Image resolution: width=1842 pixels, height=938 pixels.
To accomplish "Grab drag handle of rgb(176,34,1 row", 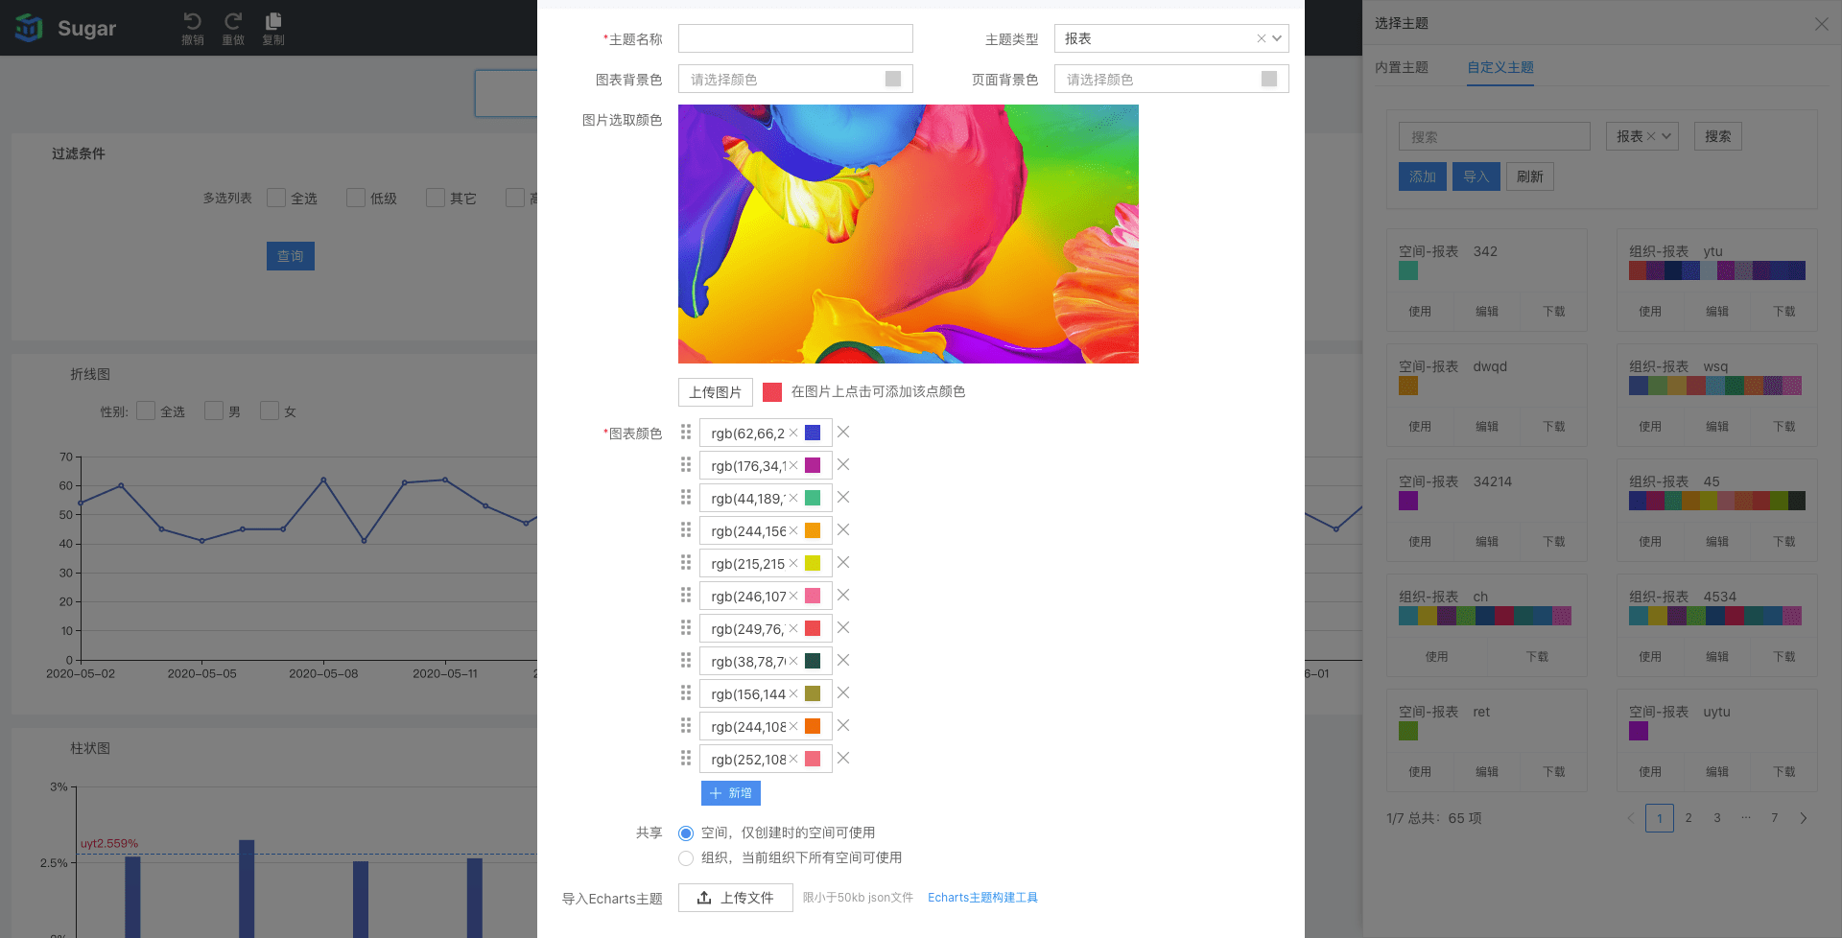I will (x=686, y=464).
